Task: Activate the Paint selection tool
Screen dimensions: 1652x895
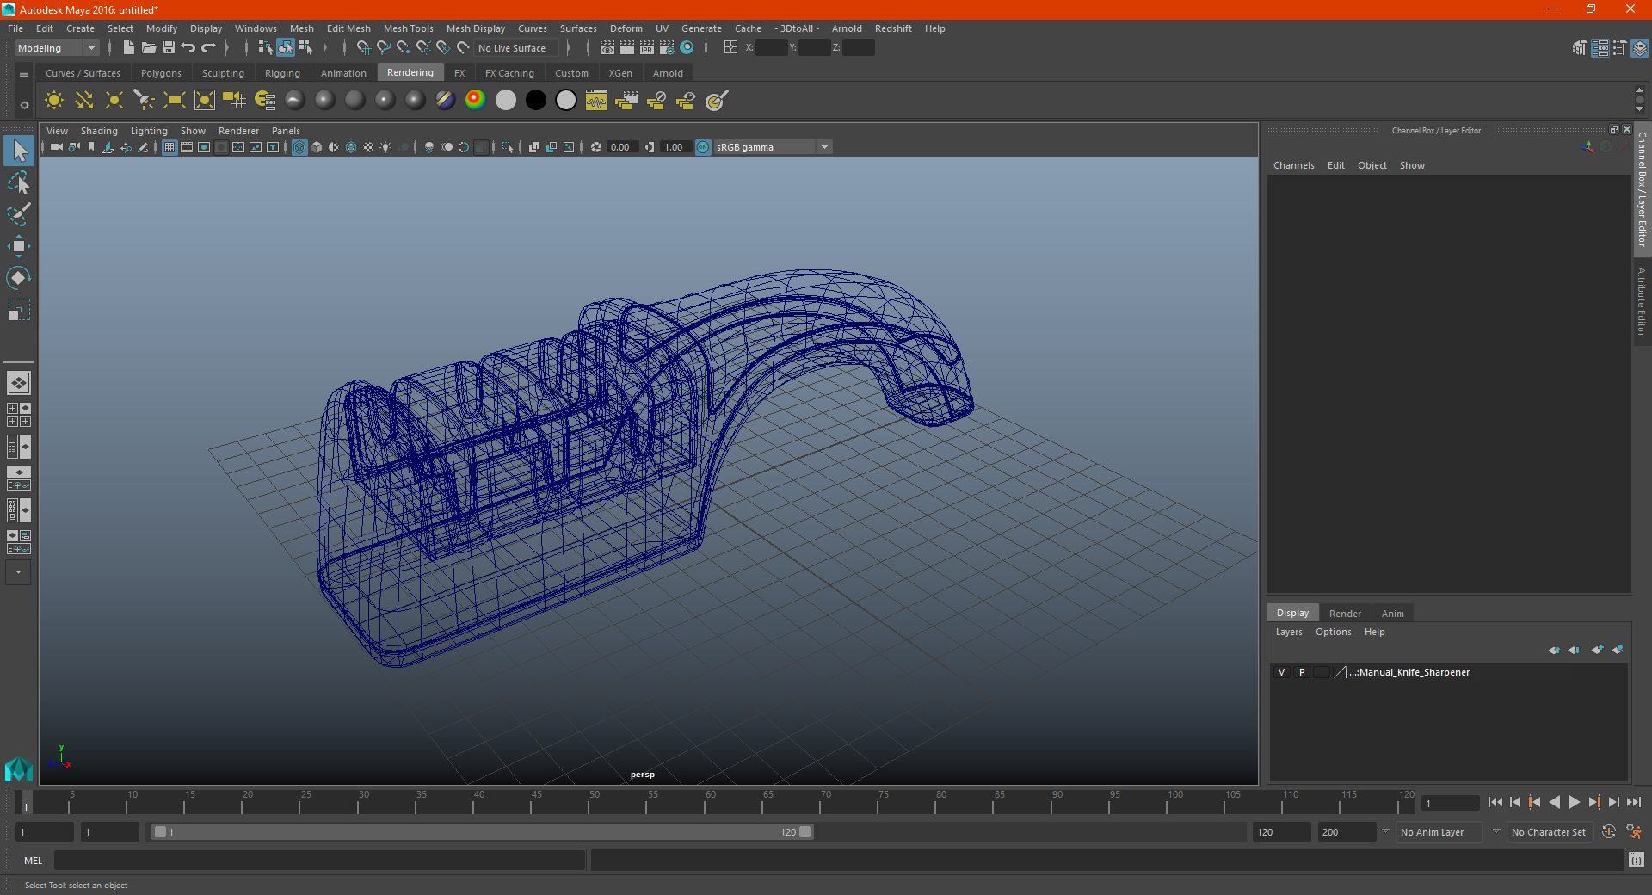Action: (x=19, y=214)
